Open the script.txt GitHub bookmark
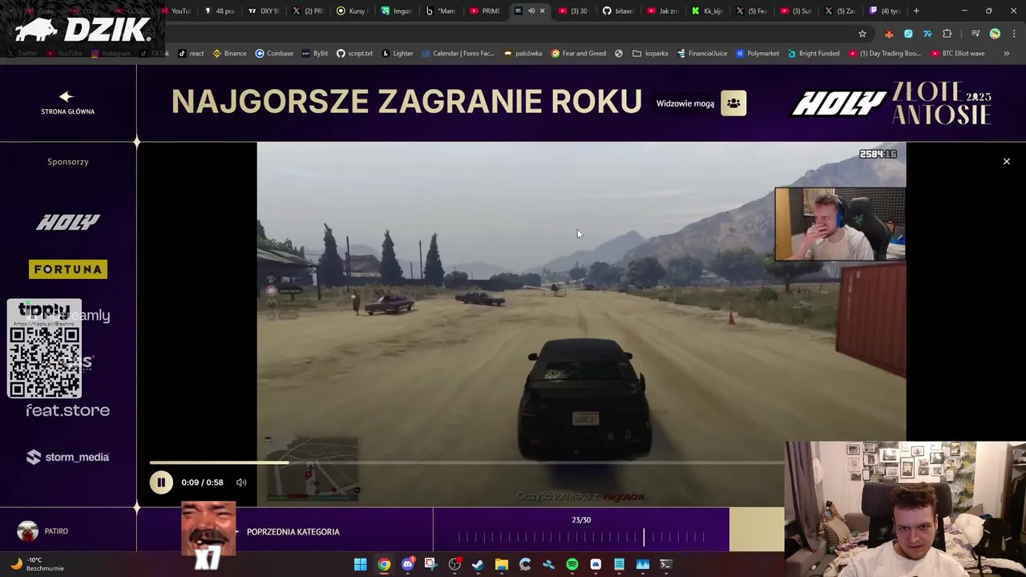This screenshot has height=577, width=1026. point(354,54)
